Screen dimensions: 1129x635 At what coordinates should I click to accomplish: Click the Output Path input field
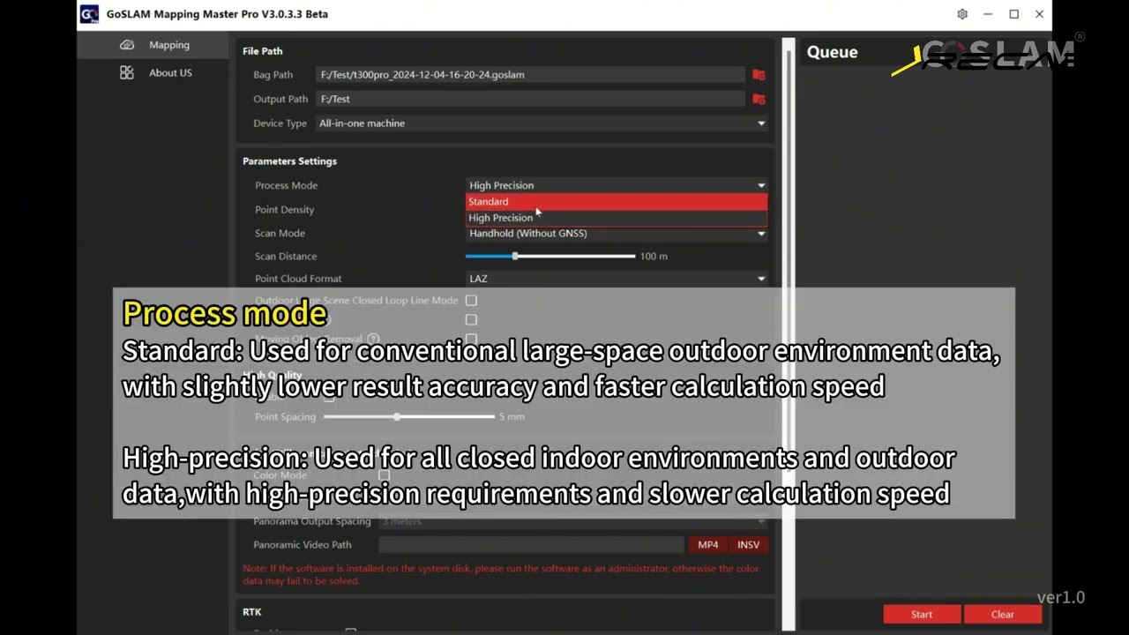[531, 99]
